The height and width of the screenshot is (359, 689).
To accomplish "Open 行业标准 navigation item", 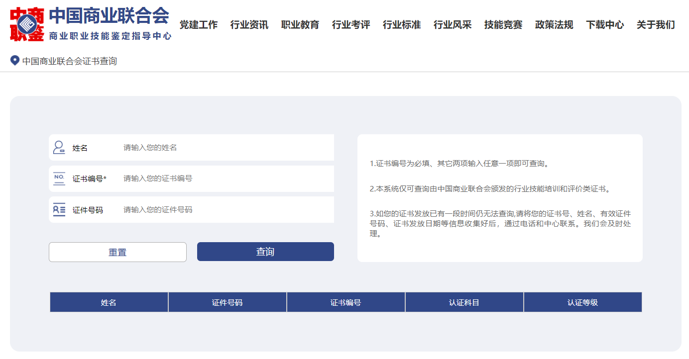I will coord(402,25).
